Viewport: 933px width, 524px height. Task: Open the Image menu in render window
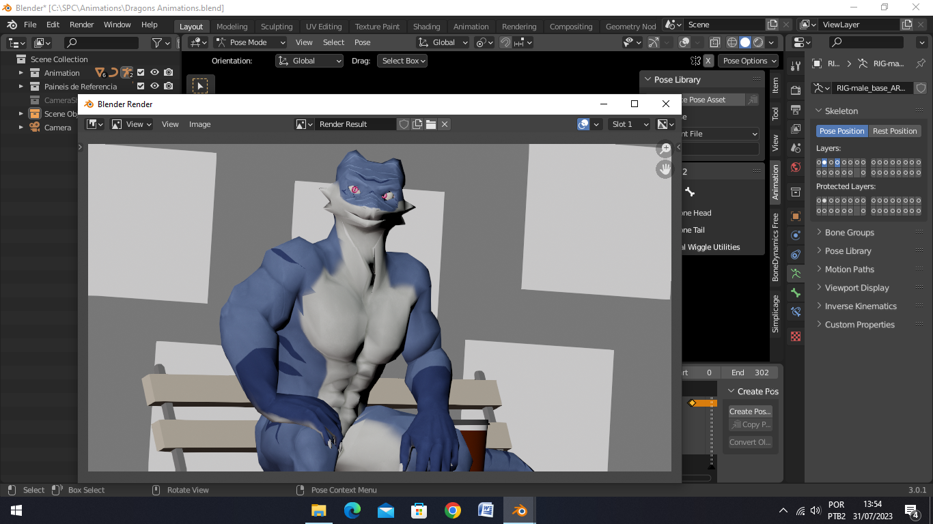coord(199,124)
